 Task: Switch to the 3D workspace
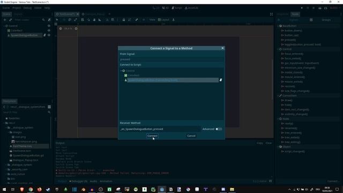point(166,8)
